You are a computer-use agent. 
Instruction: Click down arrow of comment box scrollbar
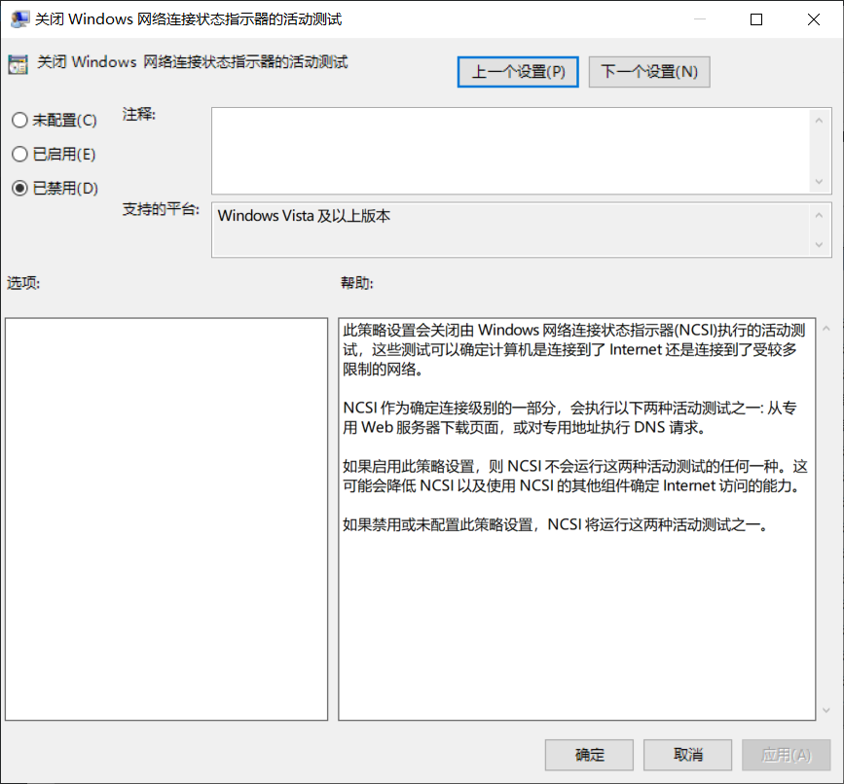[x=819, y=181]
